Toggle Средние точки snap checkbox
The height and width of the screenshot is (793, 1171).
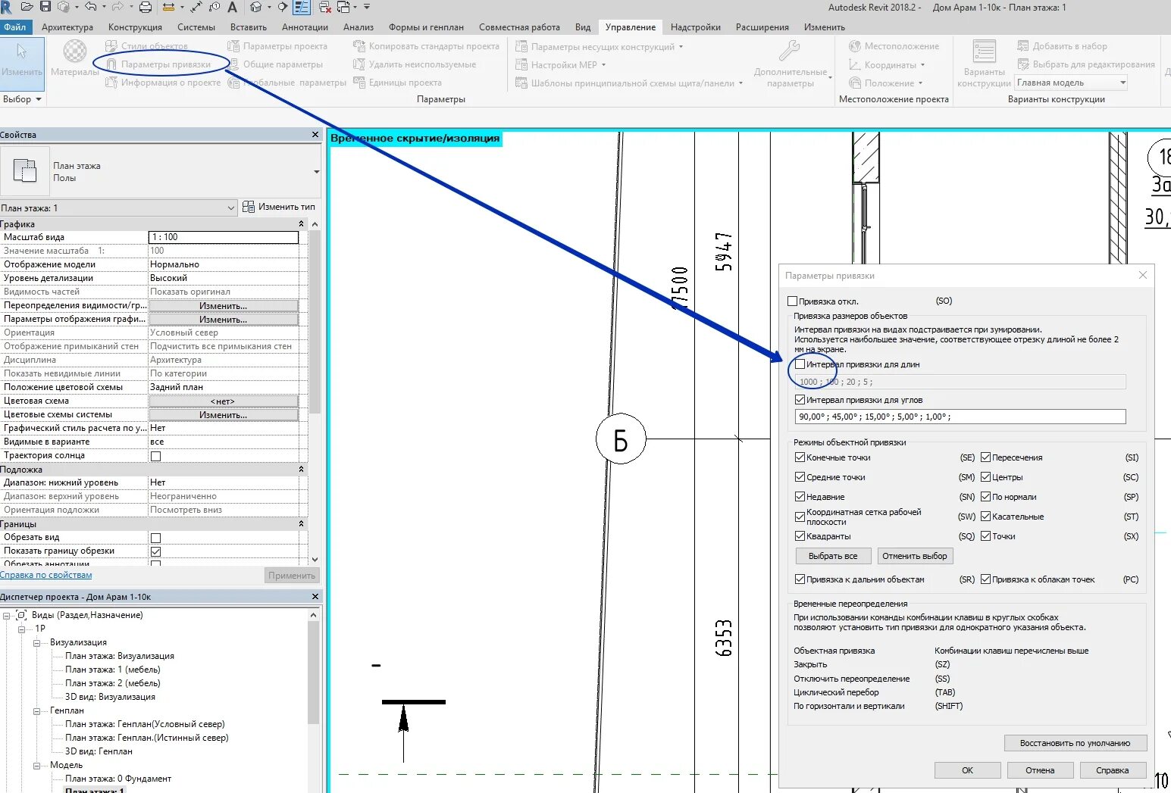click(x=800, y=477)
